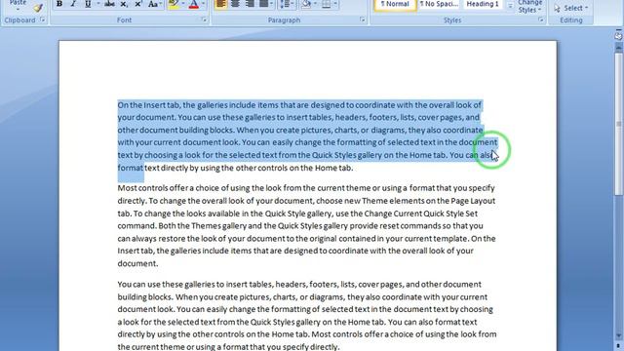Image resolution: width=624 pixels, height=351 pixels.
Task: Open the Change Case button
Action: (154, 4)
